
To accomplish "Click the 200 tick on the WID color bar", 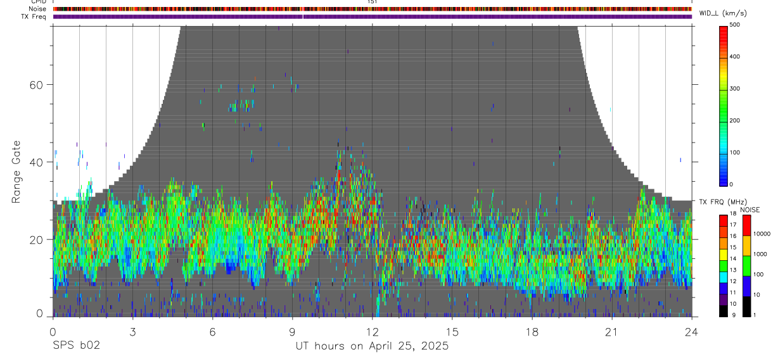I will click(x=736, y=120).
